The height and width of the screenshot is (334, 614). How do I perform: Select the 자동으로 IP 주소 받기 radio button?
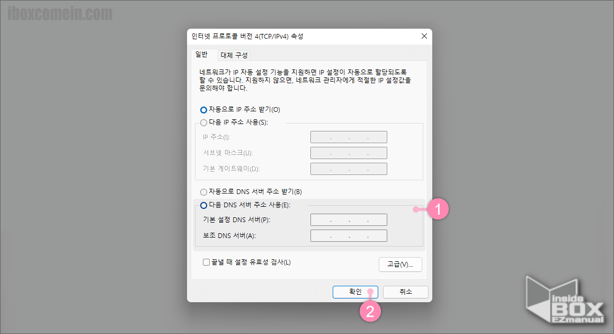[x=203, y=110]
